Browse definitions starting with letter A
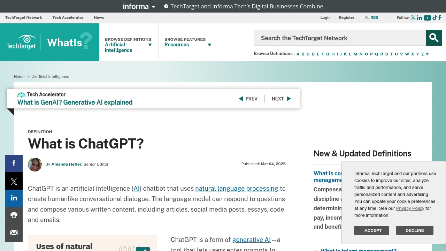Screen dimensions: 446x251 [x=298, y=54]
